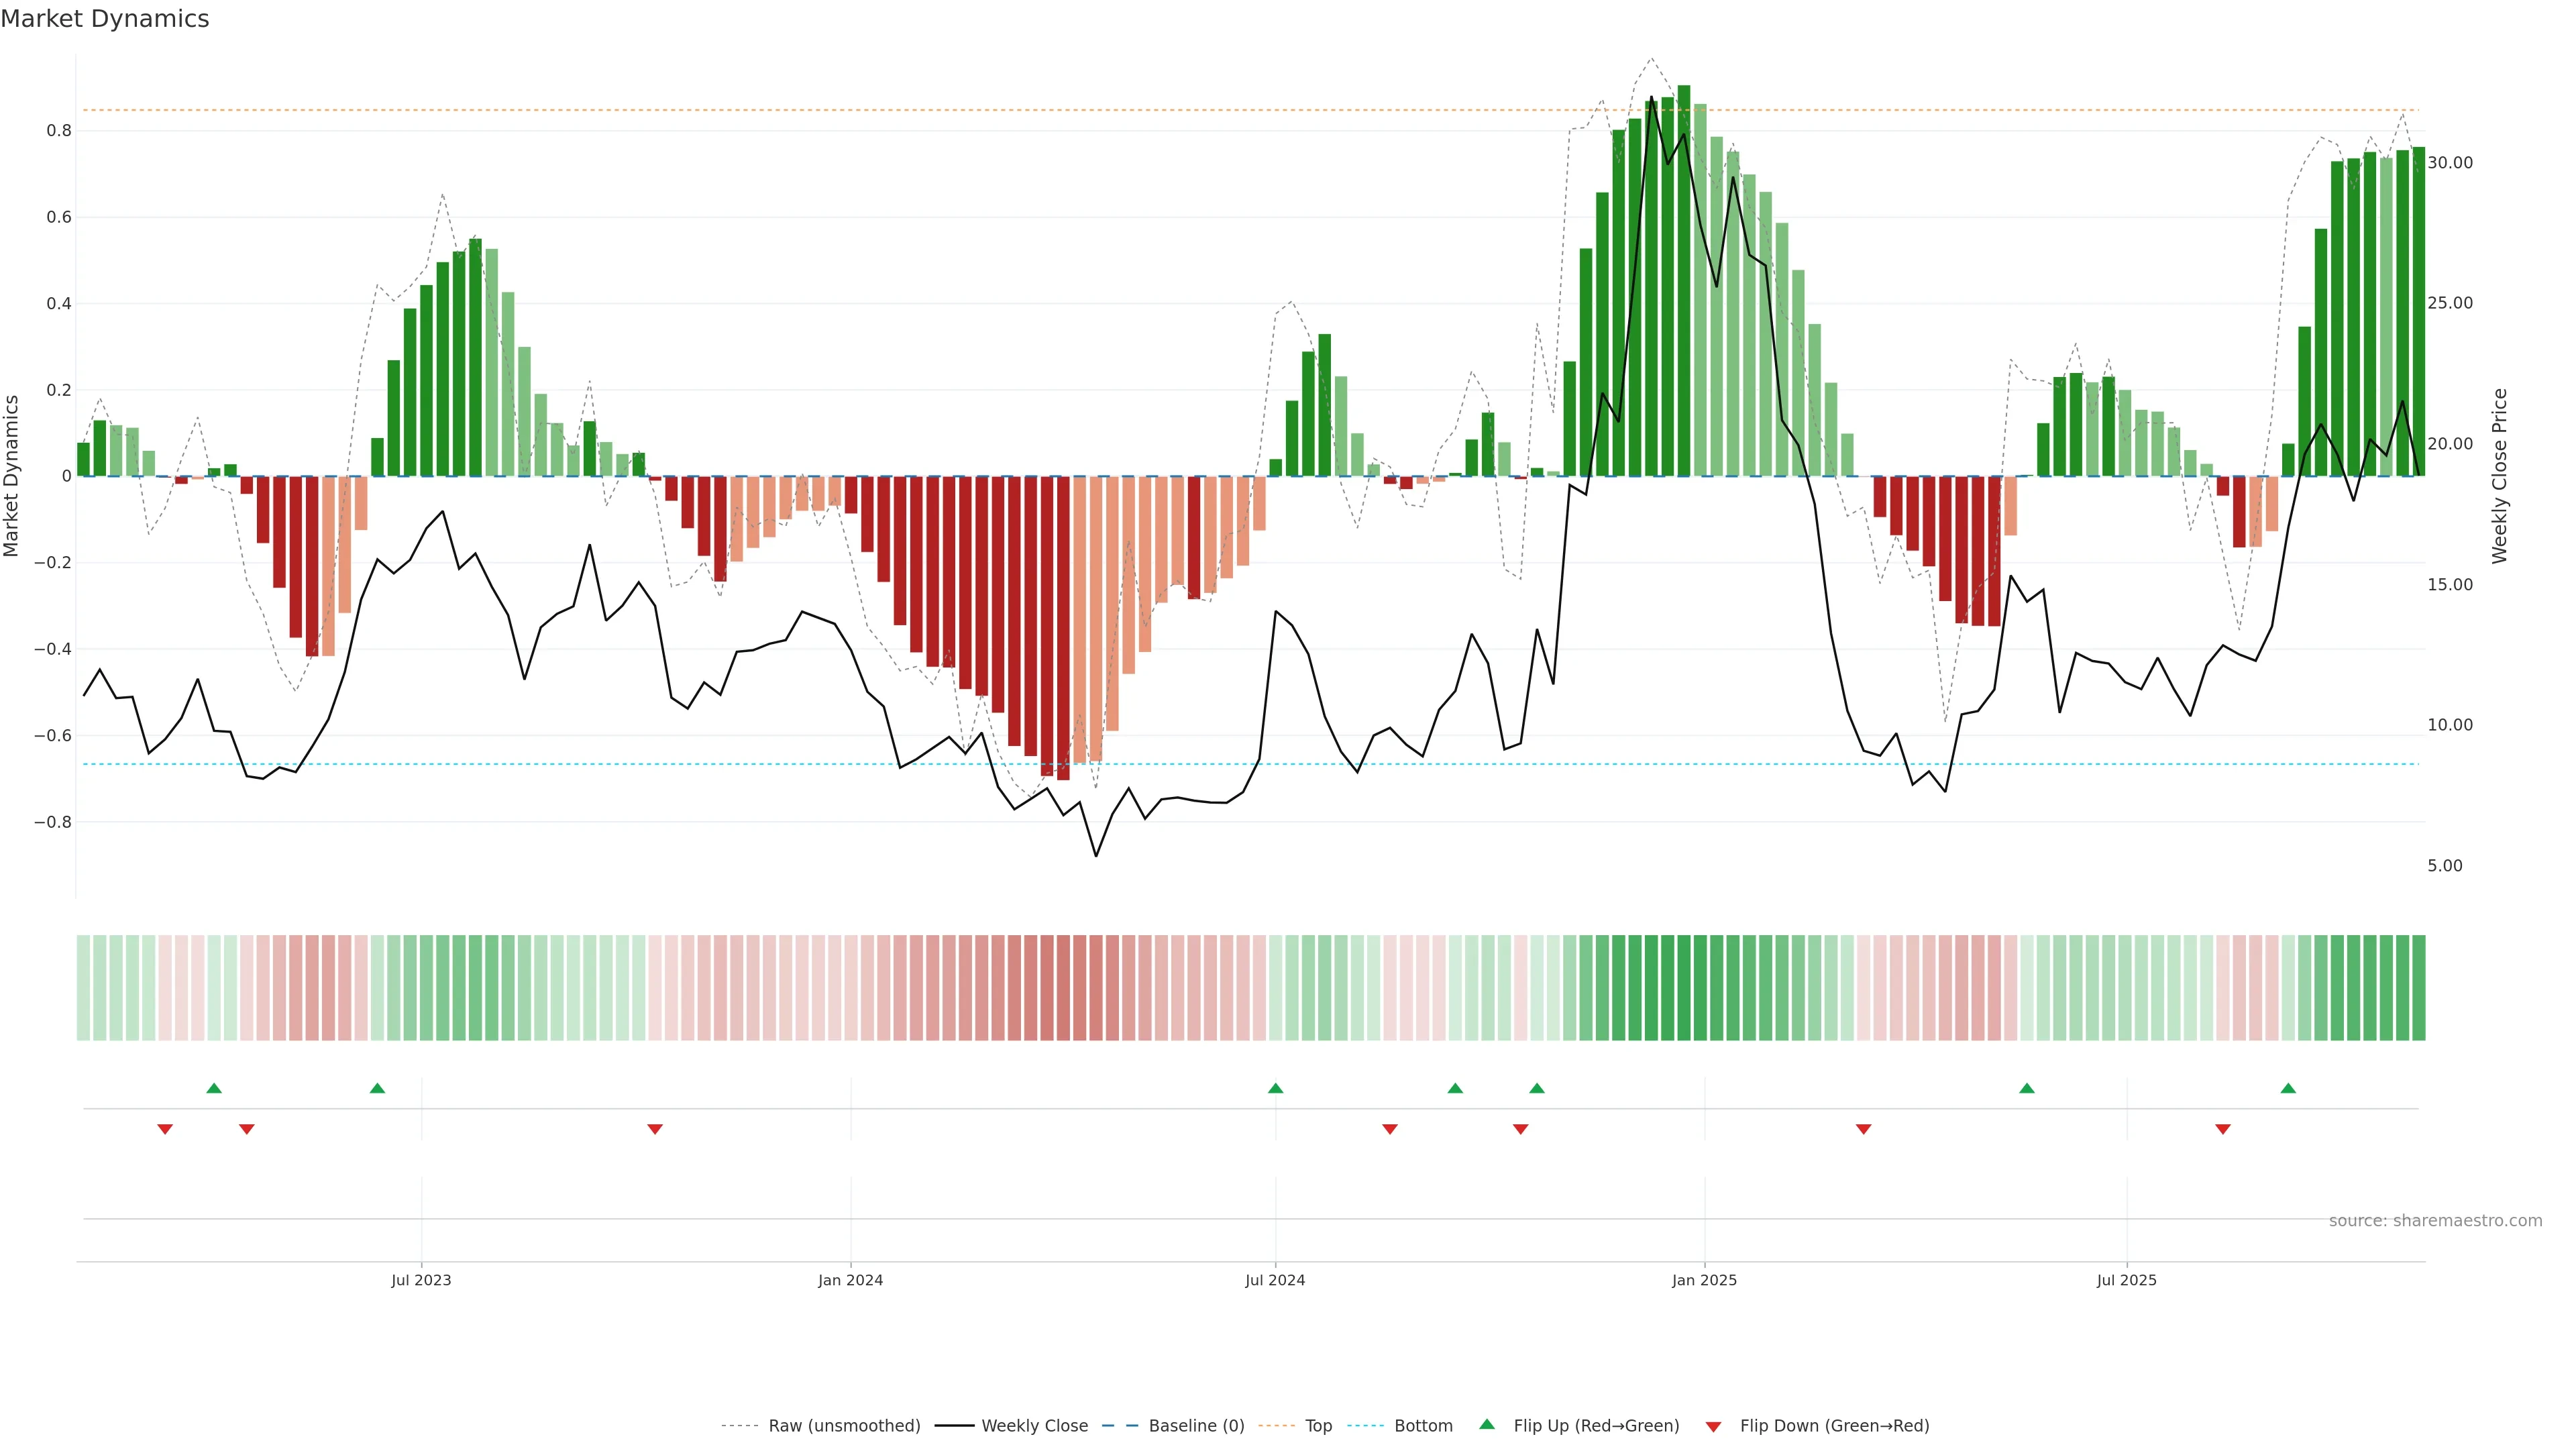Viewport: 2576px width, 1449px height.
Task: Click the flip-down marker between Jul 2023 and Jan 2024
Action: [655, 1129]
